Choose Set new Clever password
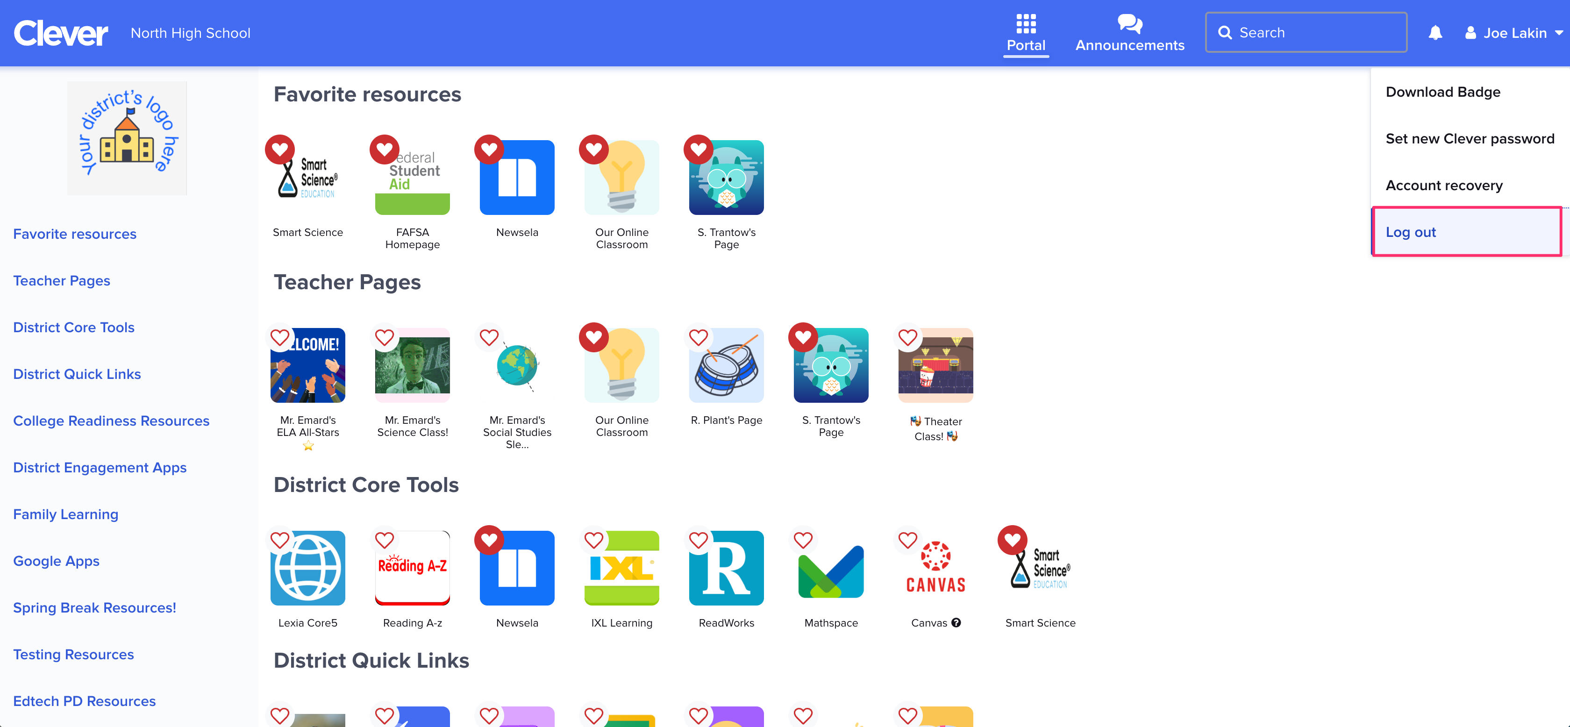This screenshot has height=727, width=1570. [x=1470, y=139]
